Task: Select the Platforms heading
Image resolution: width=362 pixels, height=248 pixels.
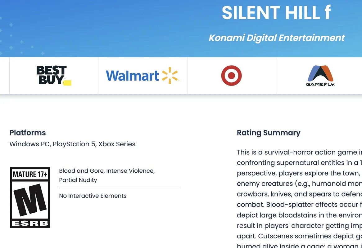Action: [28, 133]
